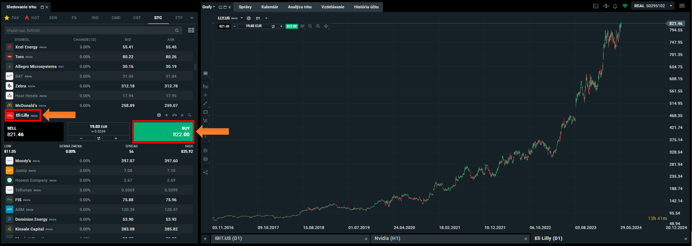692x246 pixels.
Task: Expand the D1 timeframe dropdown
Action: click(266, 18)
